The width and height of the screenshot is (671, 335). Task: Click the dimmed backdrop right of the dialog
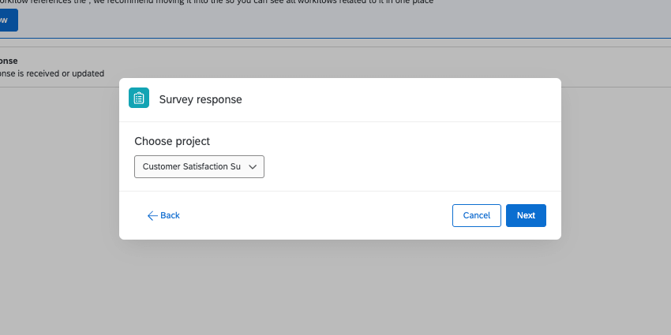pyautogui.click(x=616, y=173)
